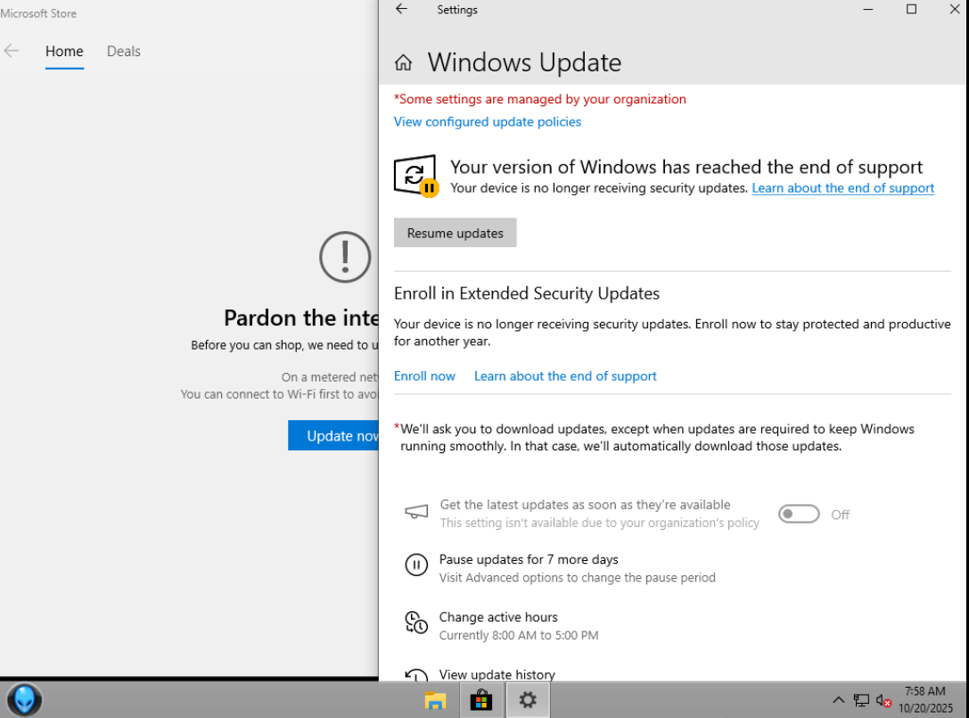This screenshot has width=969, height=718.
Task: Minimize the Settings window
Action: tap(867, 9)
